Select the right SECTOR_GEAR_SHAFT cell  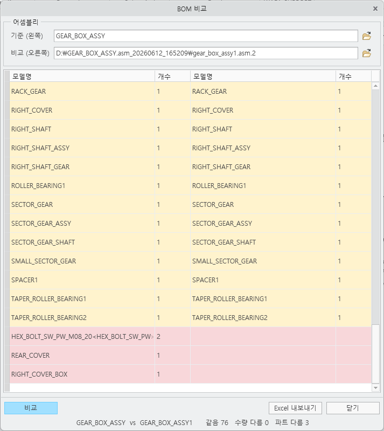263,242
